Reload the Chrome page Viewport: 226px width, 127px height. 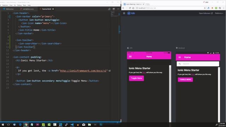(x=130, y=8)
